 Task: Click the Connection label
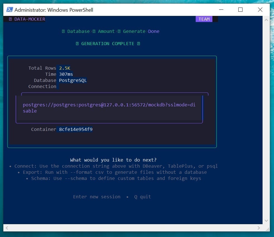pos(42,86)
